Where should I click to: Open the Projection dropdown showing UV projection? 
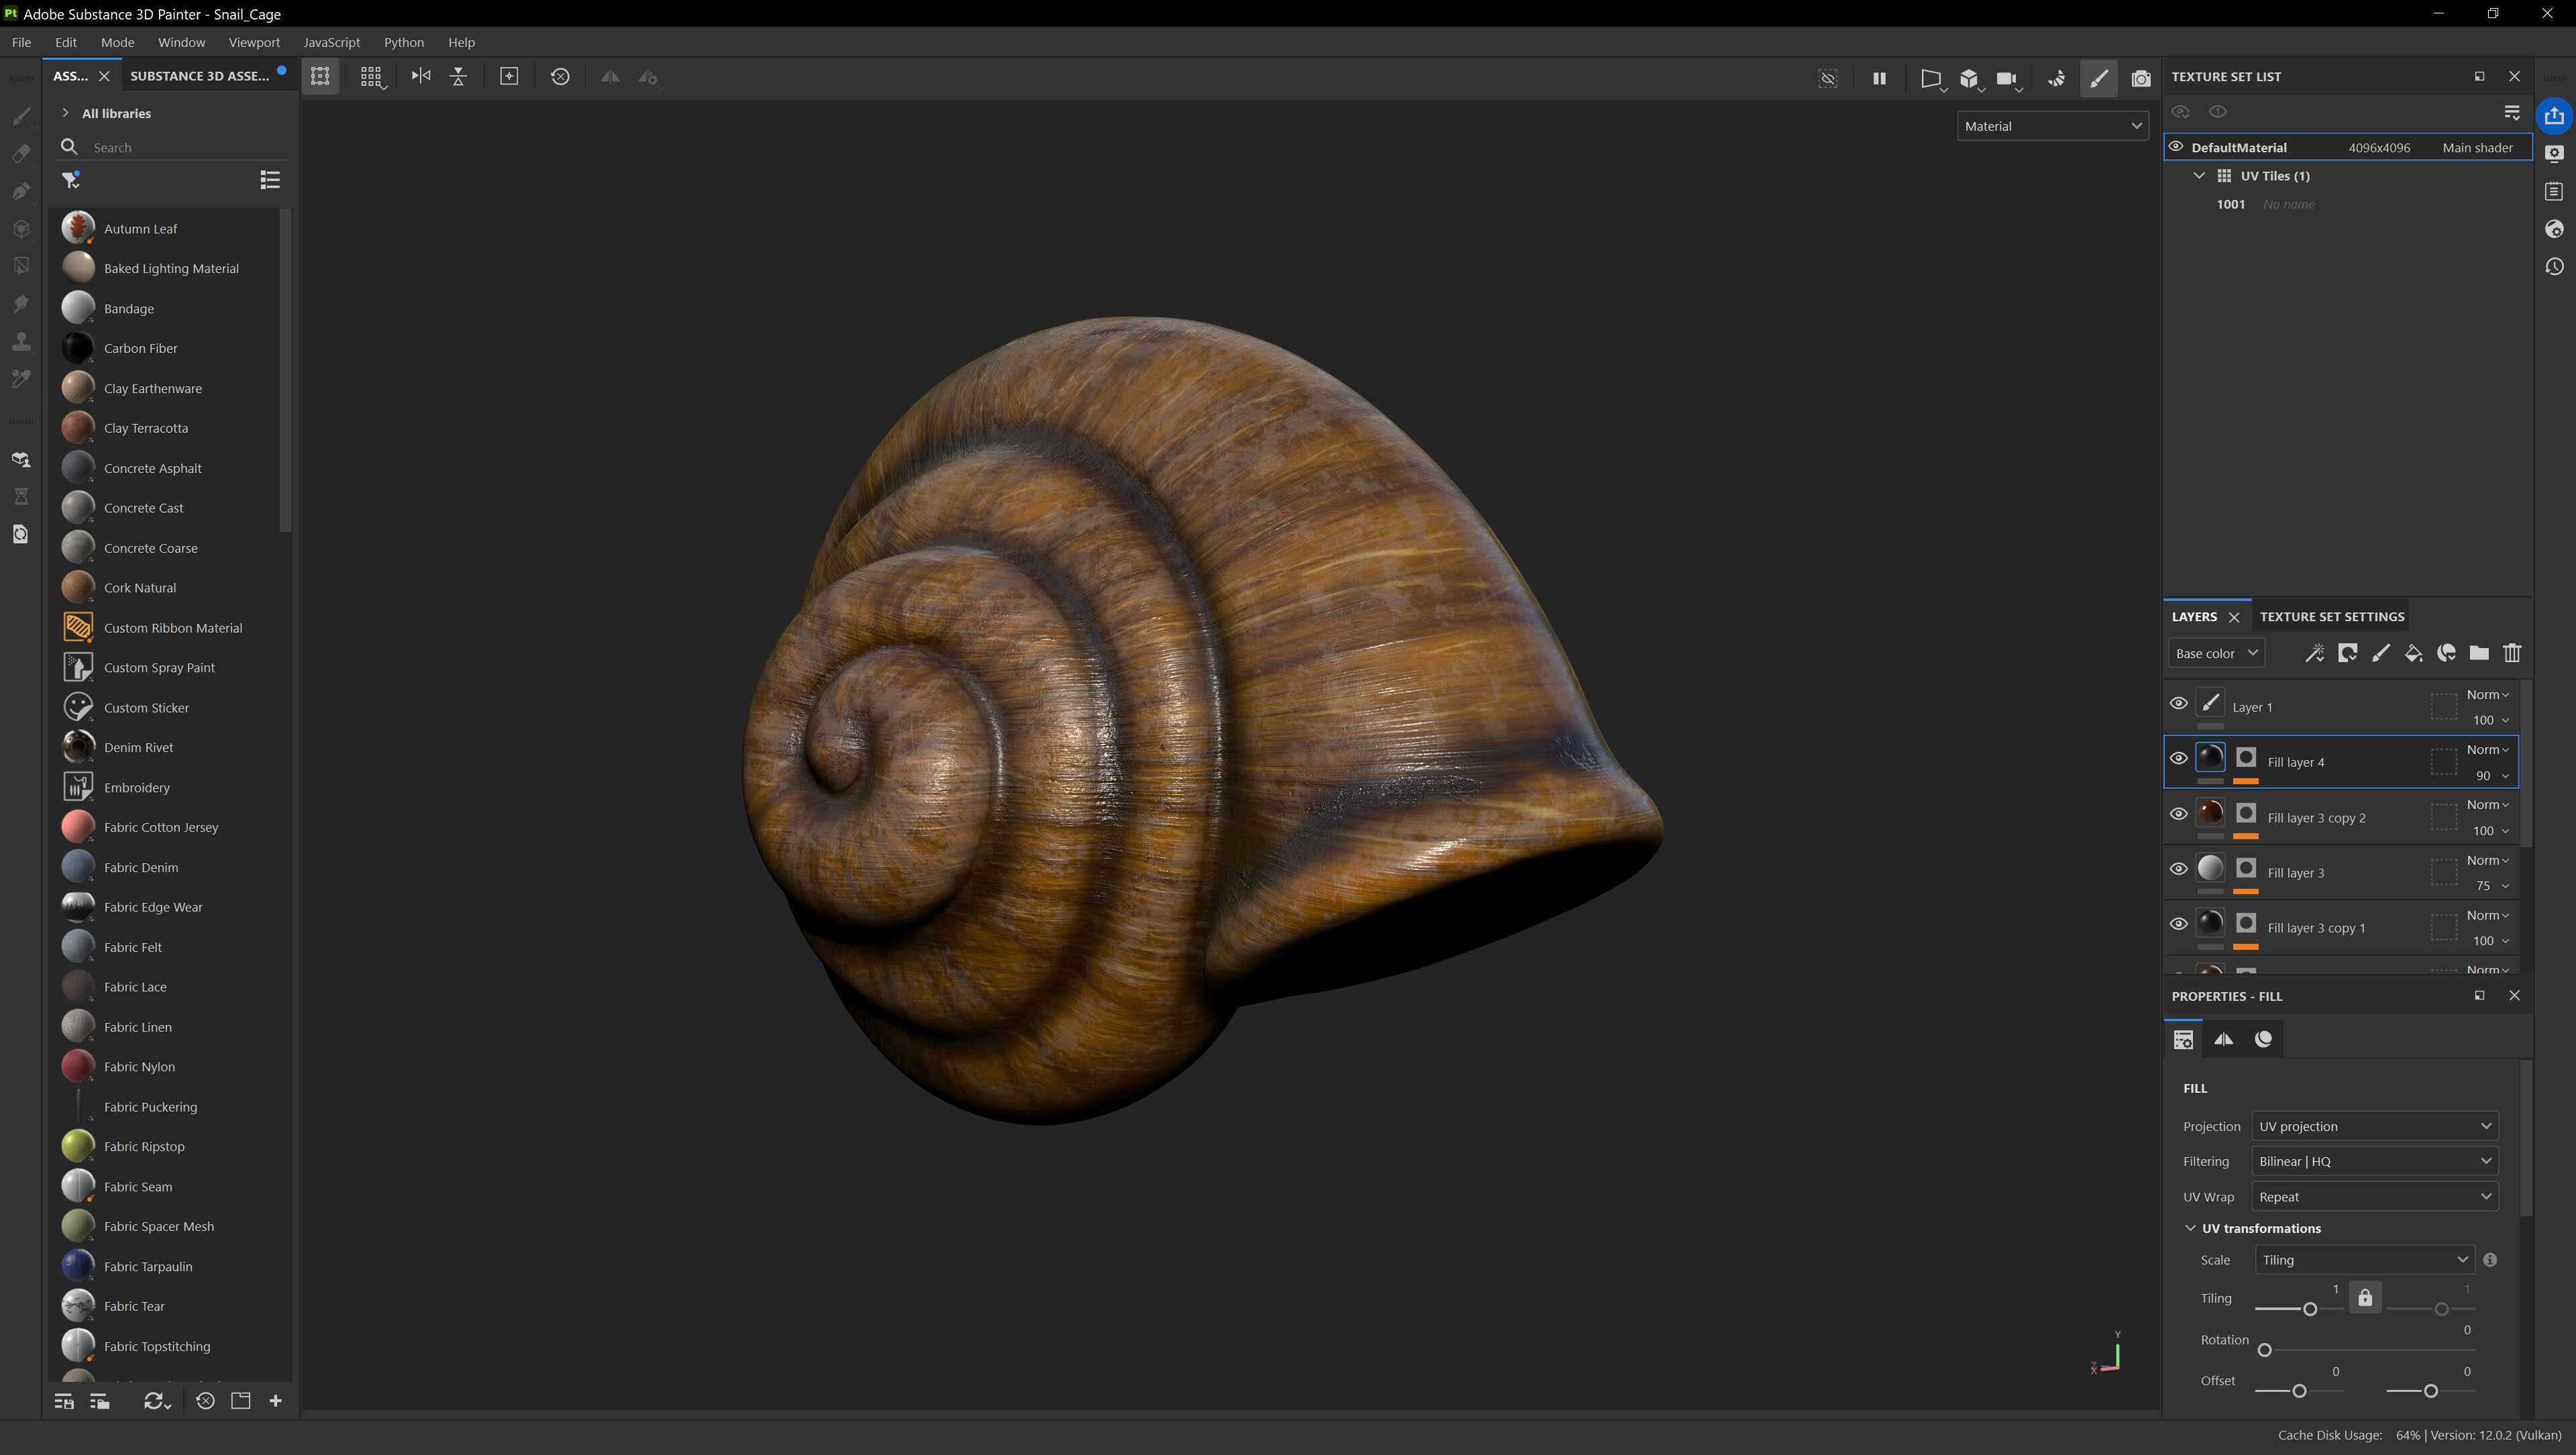coord(2374,1126)
